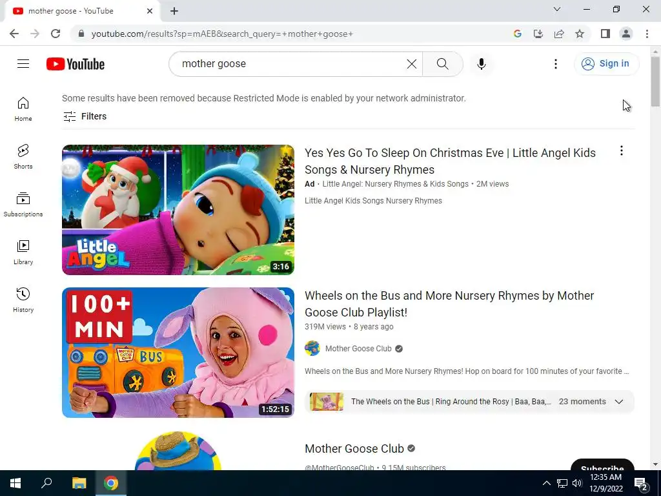Open the volume control in system tray

(577, 483)
